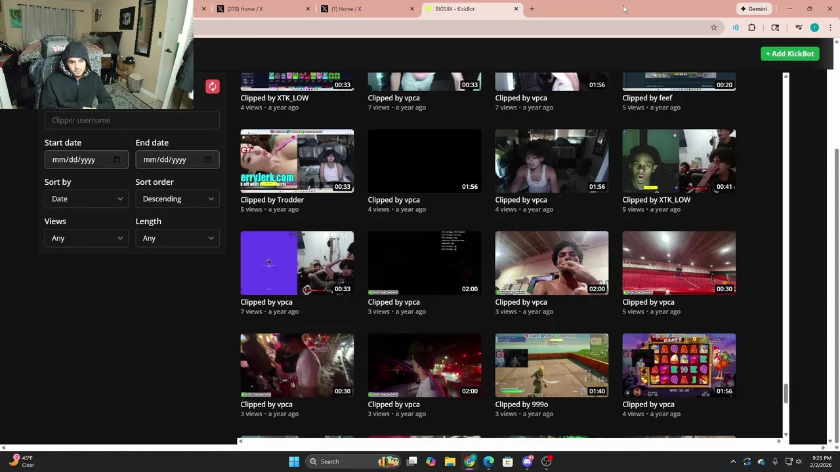Launch Copilot from the taskbar

click(x=430, y=462)
